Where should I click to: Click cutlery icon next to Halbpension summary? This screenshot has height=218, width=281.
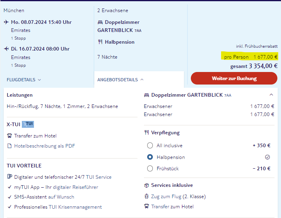(x=100, y=42)
